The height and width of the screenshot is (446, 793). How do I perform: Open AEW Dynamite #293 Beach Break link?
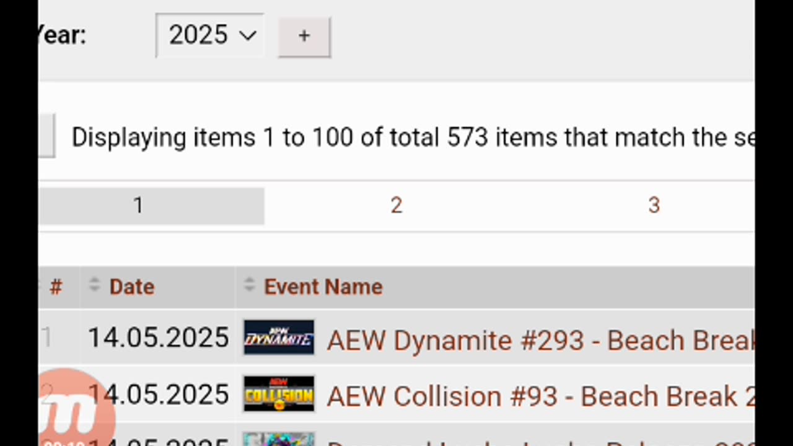540,340
